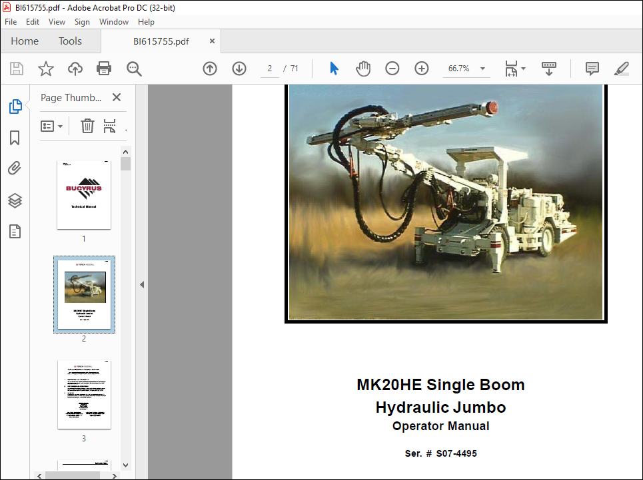Click the Save file icon
643x480 pixels.
point(17,69)
